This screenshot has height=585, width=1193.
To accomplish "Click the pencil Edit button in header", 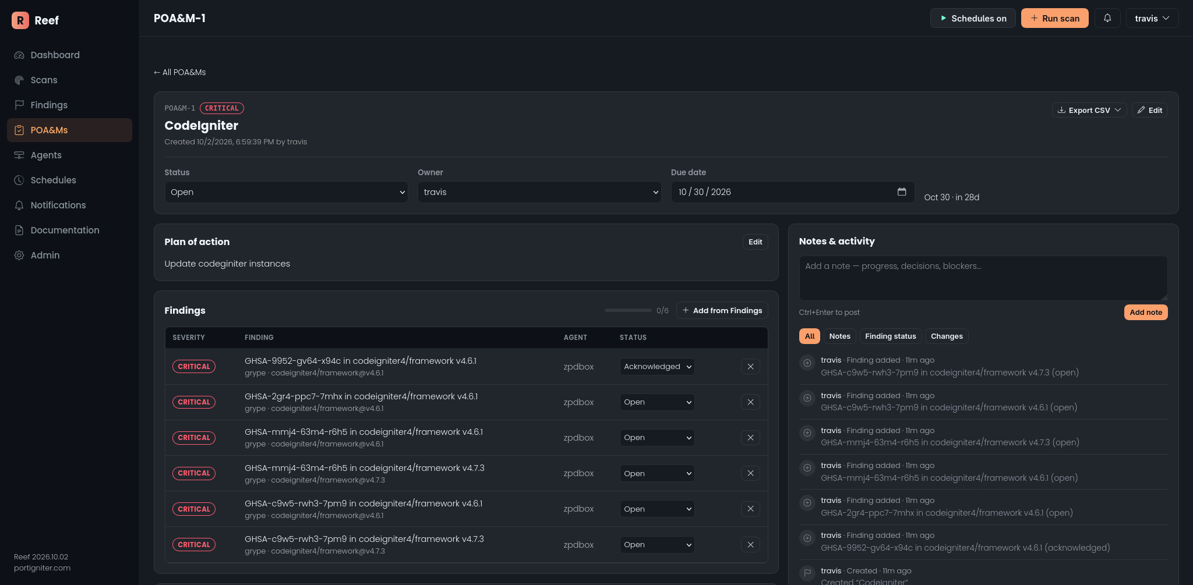I will (1149, 110).
